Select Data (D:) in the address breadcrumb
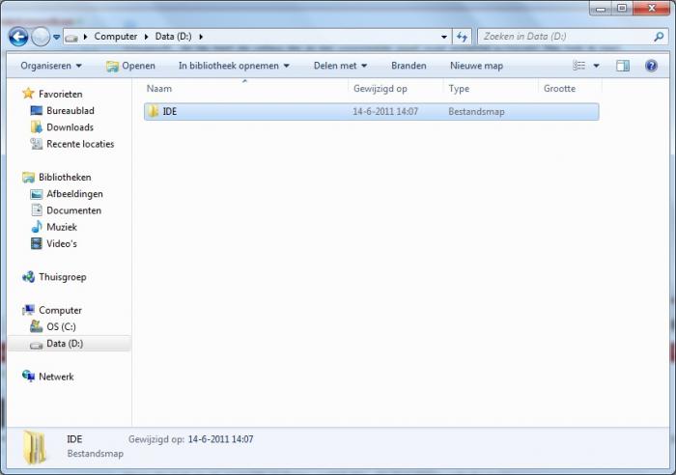 pyautogui.click(x=173, y=37)
